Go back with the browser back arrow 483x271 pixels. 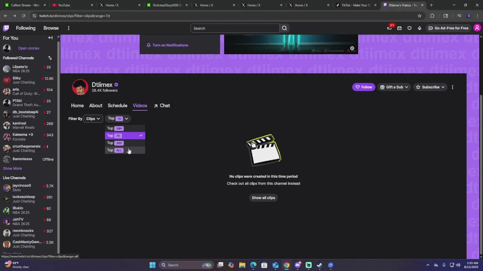pyautogui.click(x=5, y=16)
